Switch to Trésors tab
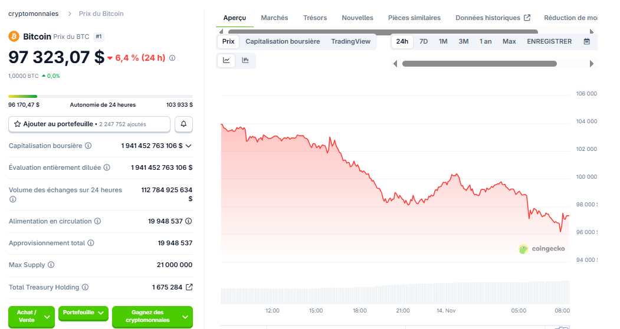The width and height of the screenshot is (620, 329). pos(315,18)
